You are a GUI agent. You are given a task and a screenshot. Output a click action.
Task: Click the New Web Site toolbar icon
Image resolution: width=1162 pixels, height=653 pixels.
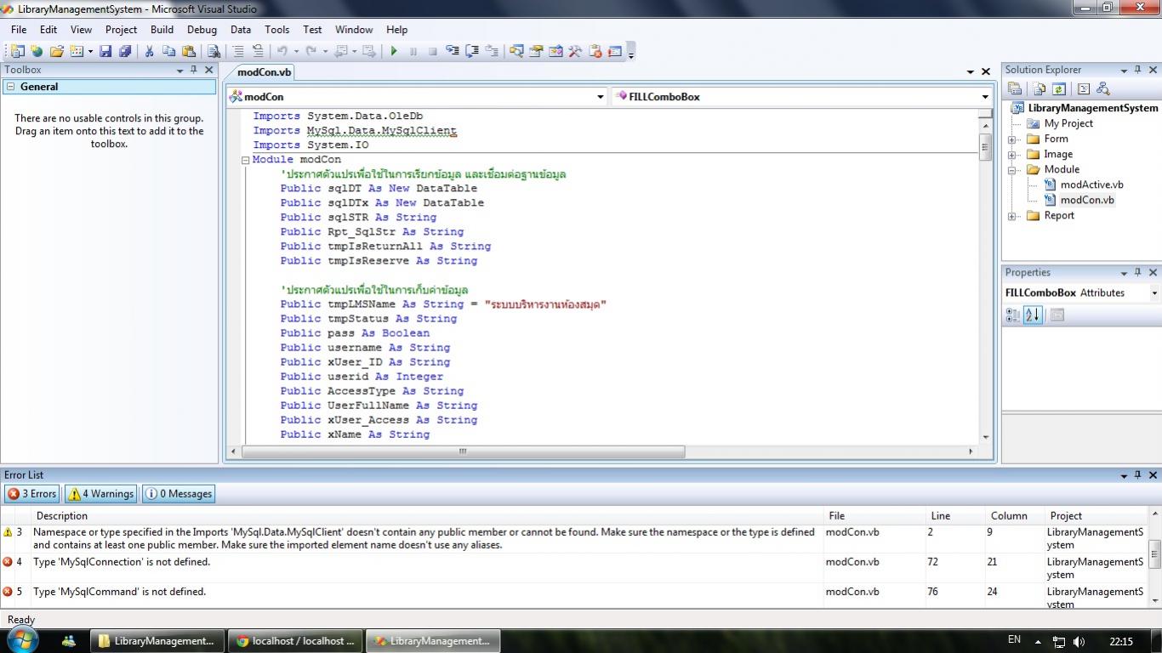[37, 51]
